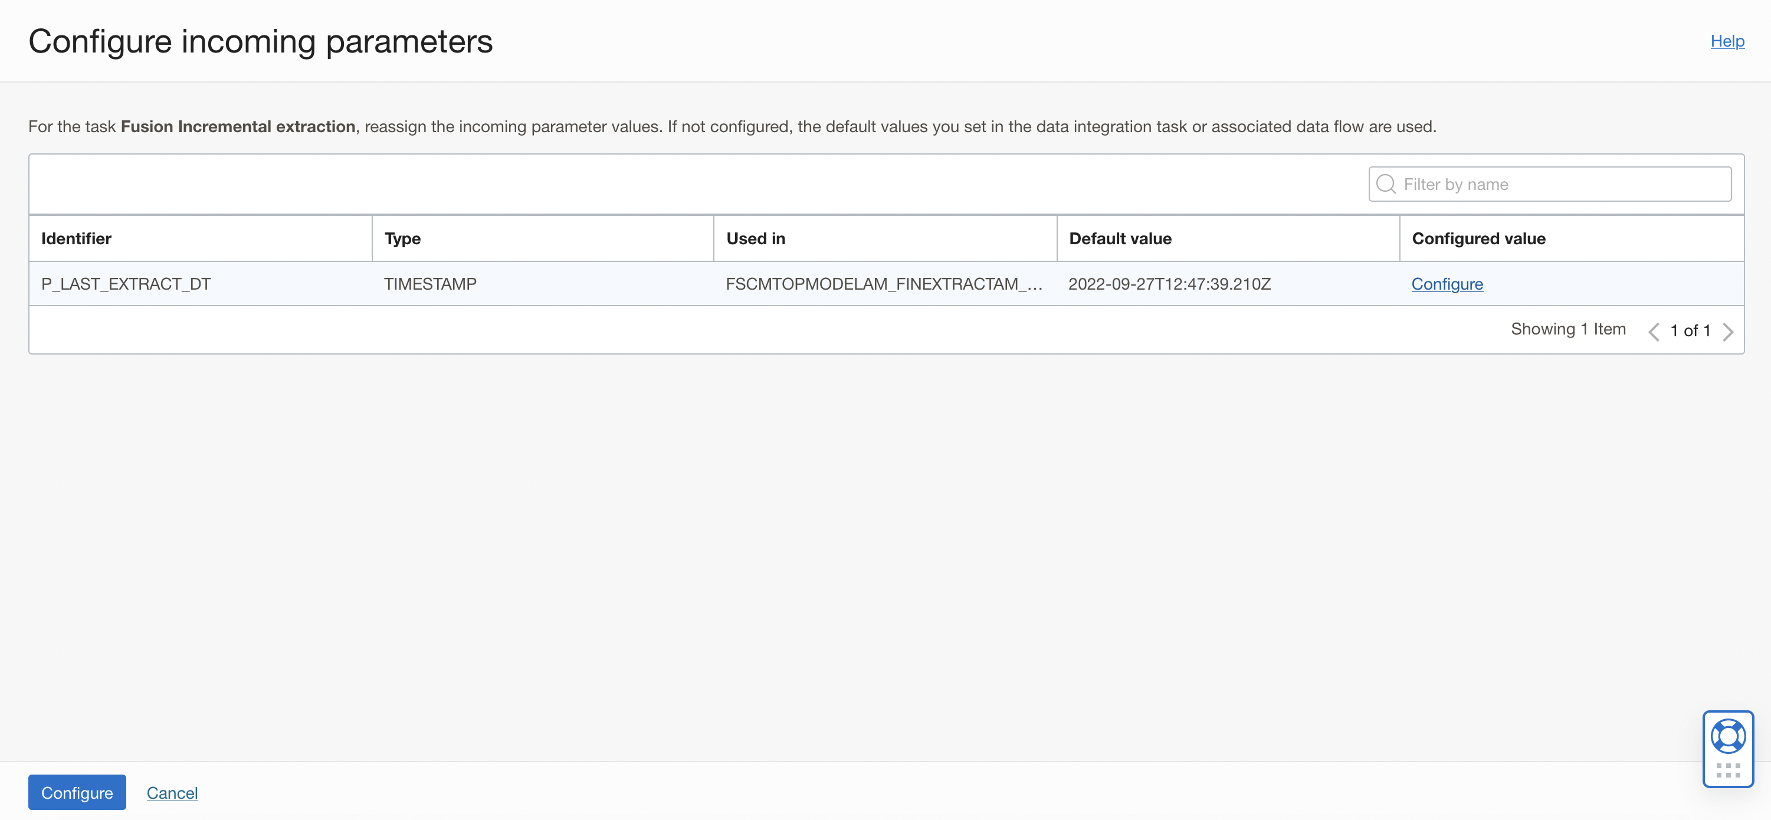Open the app launcher grid icon
This screenshot has width=1771, height=820.
tap(1729, 770)
